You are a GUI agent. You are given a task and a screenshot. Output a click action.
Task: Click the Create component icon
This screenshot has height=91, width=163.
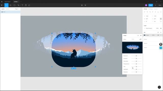click(x=82, y=5)
